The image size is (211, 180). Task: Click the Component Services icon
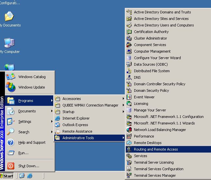click(129, 45)
